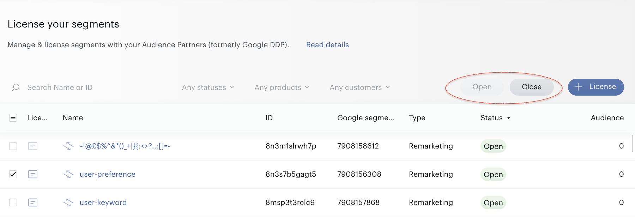Click the Type column header
635x218 pixels.
[x=417, y=118]
